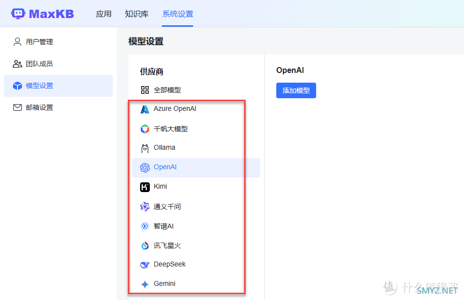Choose the 千帆大模型 supplier label
This screenshot has width=464, height=300.
(171, 129)
